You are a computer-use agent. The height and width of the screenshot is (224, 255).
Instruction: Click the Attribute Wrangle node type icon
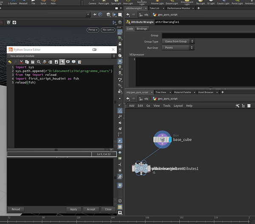click(128, 22)
